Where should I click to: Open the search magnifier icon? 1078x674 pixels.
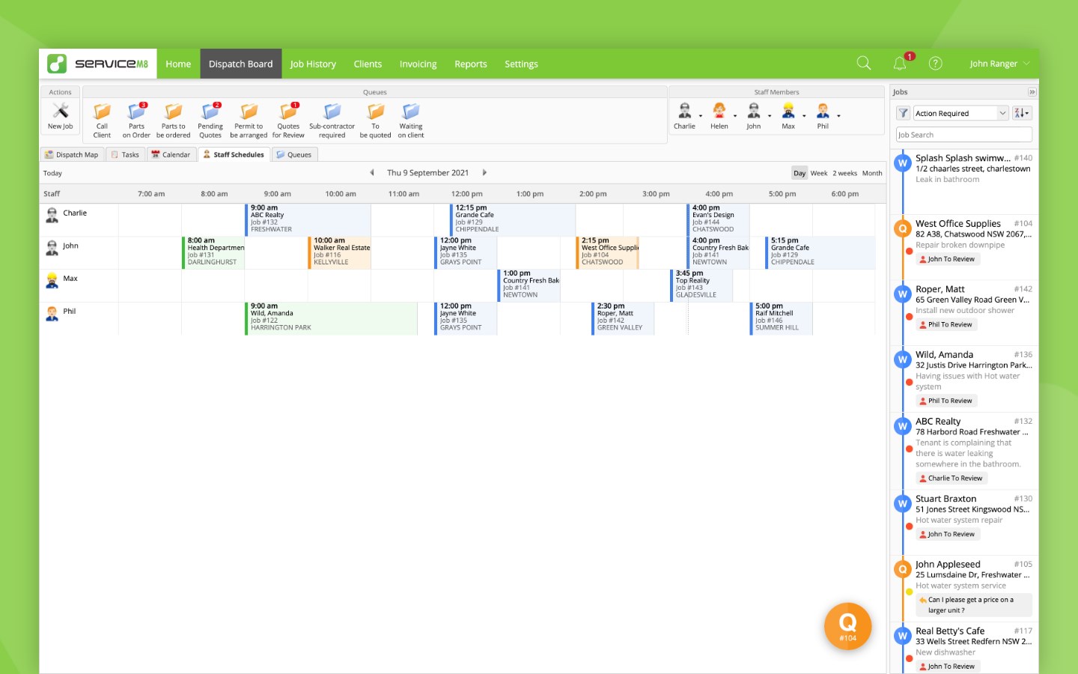click(864, 64)
